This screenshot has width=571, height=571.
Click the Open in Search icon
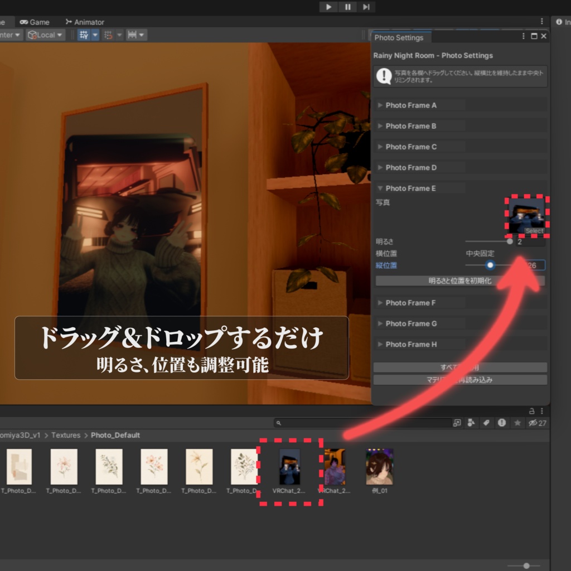click(x=457, y=423)
